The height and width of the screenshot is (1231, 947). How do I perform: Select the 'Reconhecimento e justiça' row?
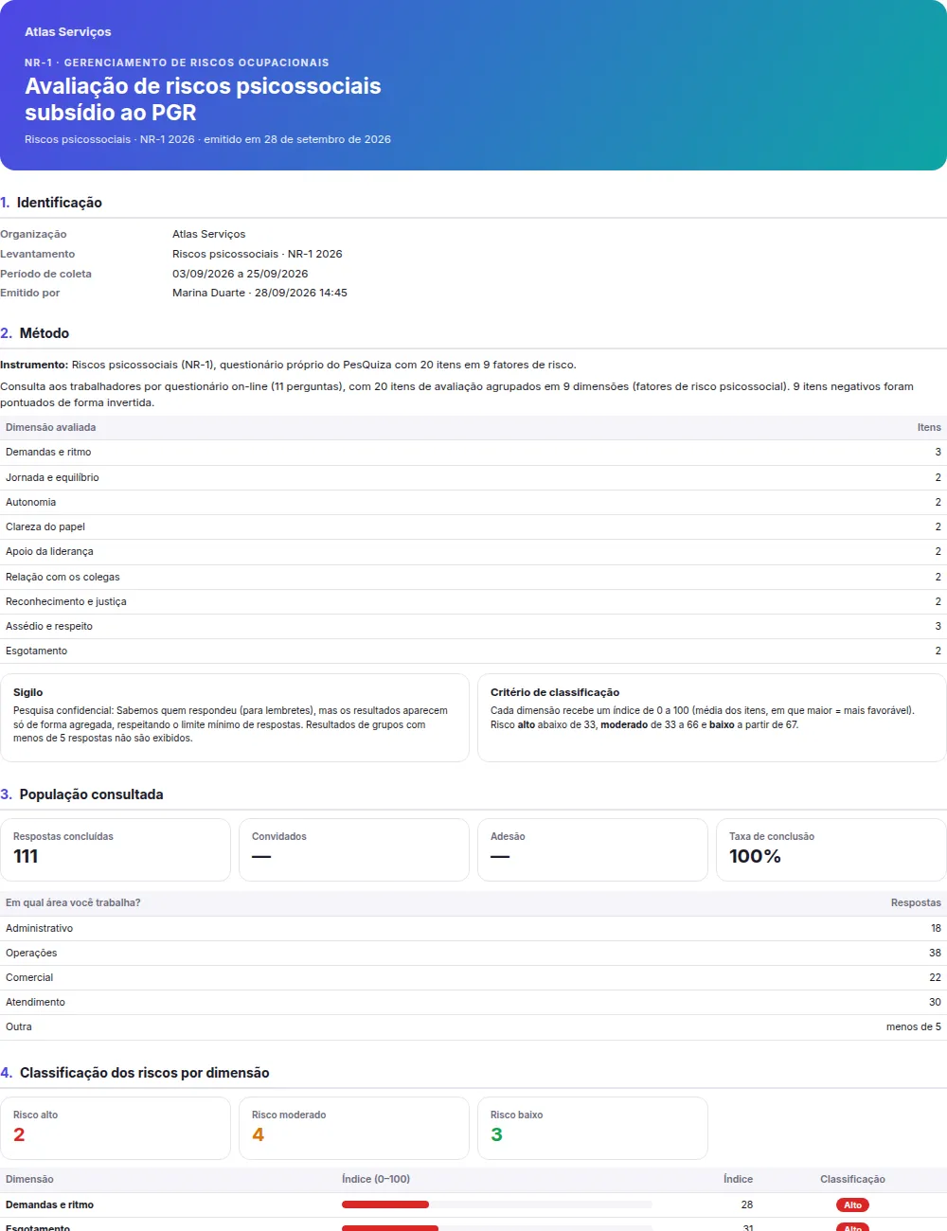point(473,601)
